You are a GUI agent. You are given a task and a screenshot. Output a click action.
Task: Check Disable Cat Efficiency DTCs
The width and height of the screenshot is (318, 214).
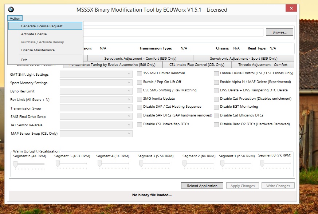pos(216,116)
